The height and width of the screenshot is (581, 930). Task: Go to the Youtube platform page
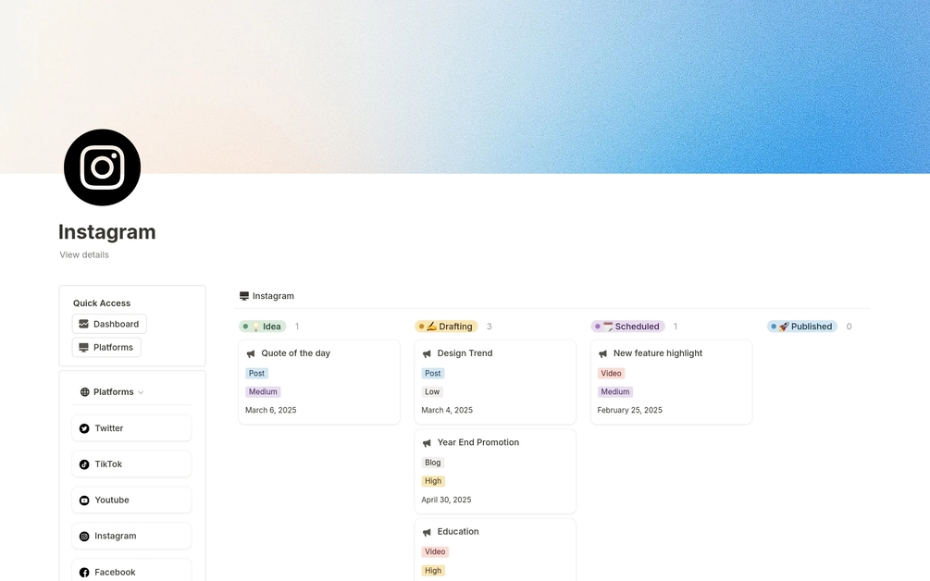[x=131, y=500]
